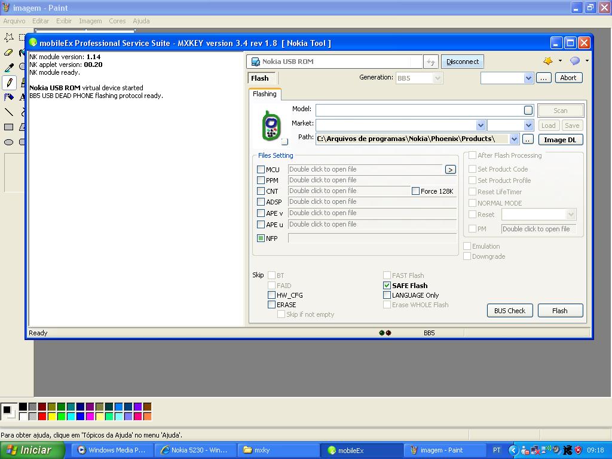Viewport: 612px width, 459px height.
Task: Pick the eyedropper Pick Color tool
Action: click(x=9, y=67)
